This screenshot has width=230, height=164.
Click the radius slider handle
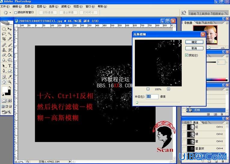coord(137,102)
